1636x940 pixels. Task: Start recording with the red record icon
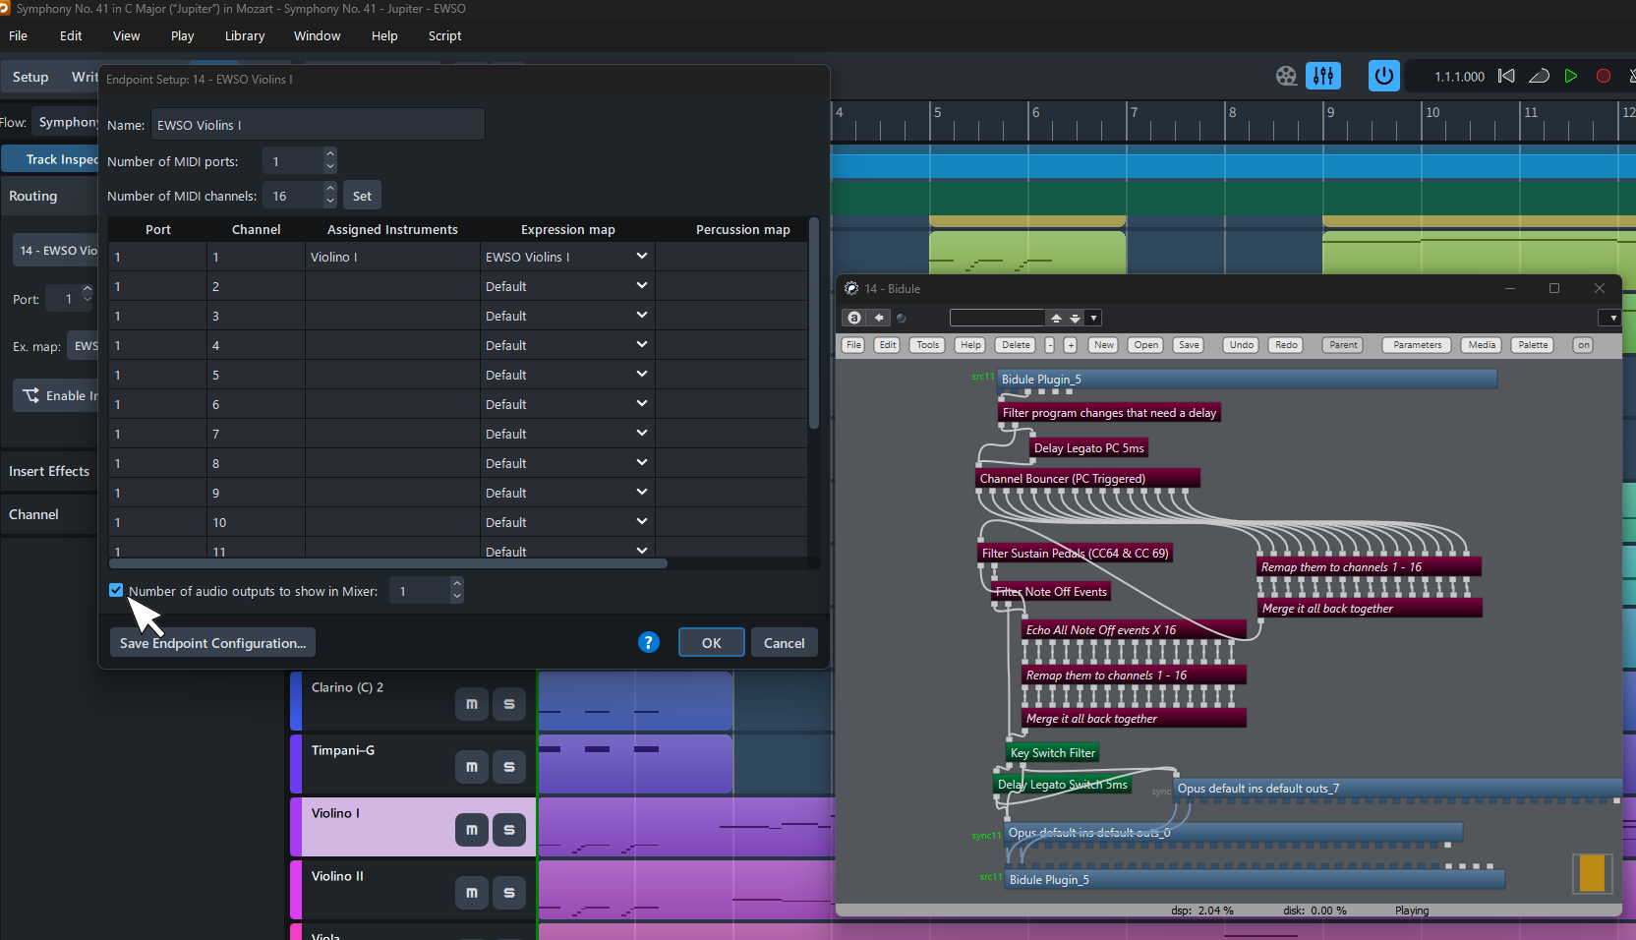coord(1604,76)
